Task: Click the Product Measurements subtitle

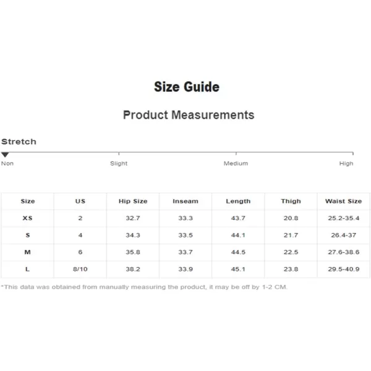Action: click(x=189, y=115)
